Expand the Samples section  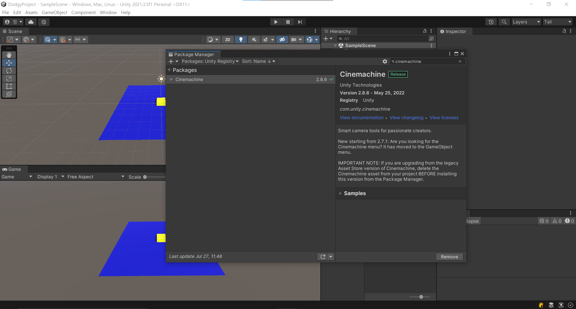pos(340,193)
